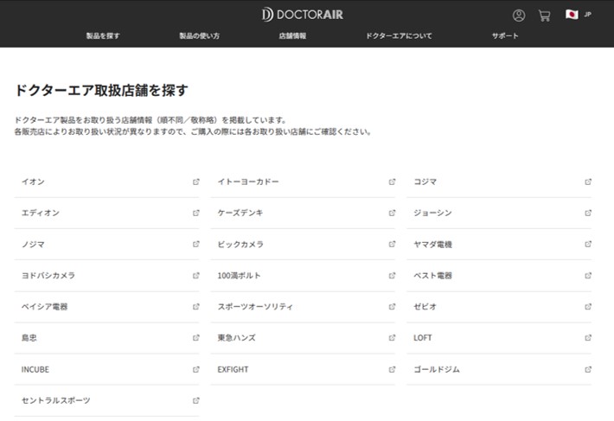This screenshot has height=421, width=614.
Task: Select the ゴールドジム store text
Action: [x=437, y=369]
